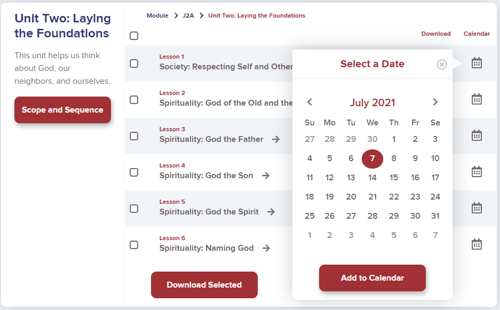Click calendar icon beside Lesson 2

(477, 99)
